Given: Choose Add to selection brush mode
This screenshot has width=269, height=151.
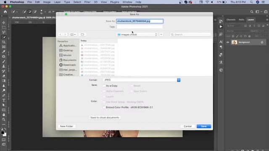Looking at the screenshot, I should tap(29, 12).
